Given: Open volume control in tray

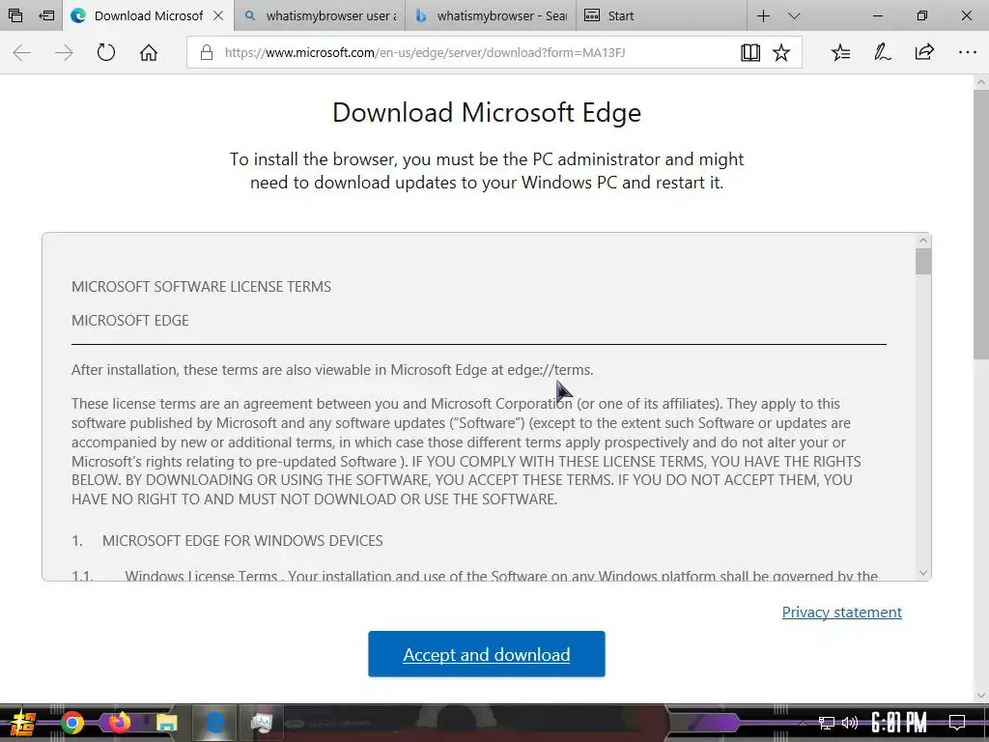Looking at the screenshot, I should 850,723.
